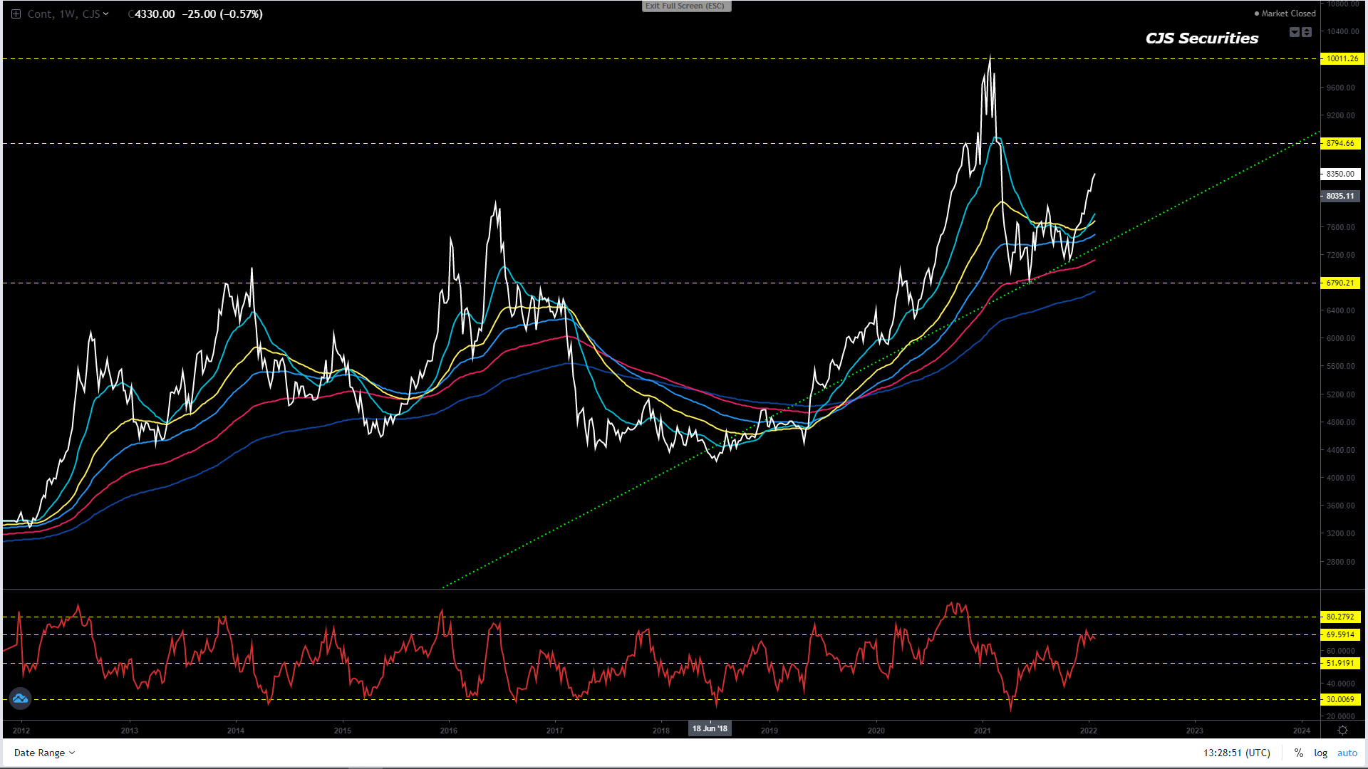1368x769 pixels.
Task: Click the plus-box icon beside the symbol legend
Action: (16, 14)
